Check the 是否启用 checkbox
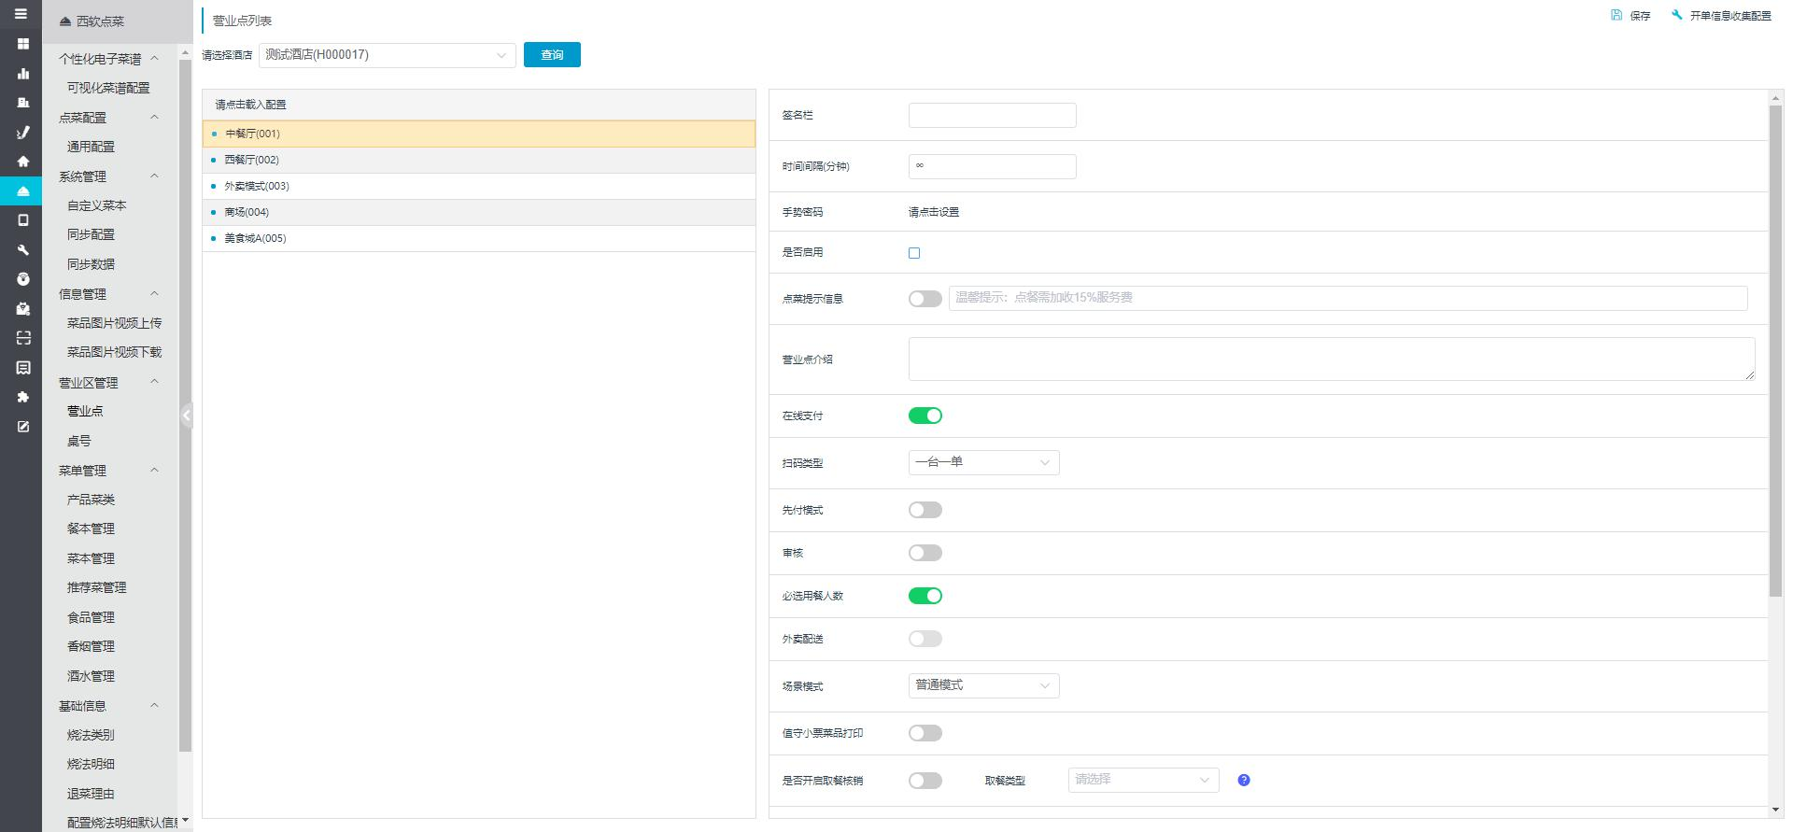 tap(914, 253)
